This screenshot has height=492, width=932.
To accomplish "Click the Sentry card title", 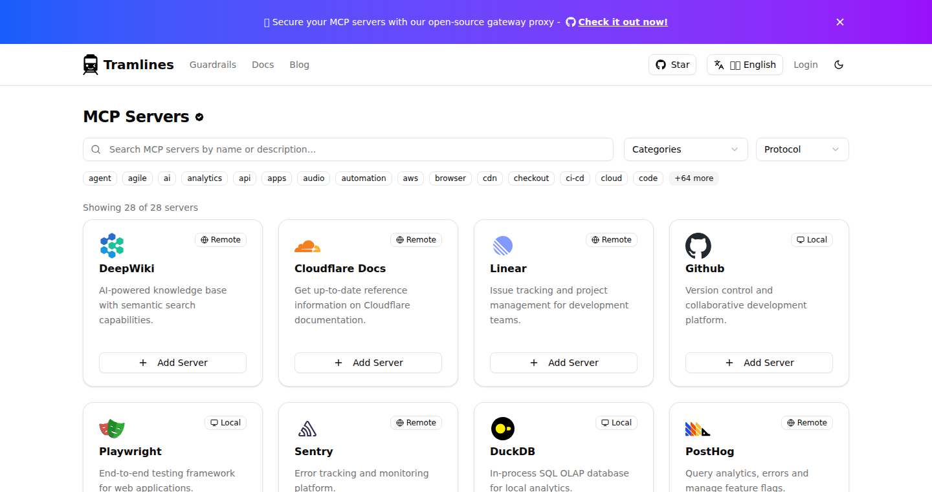I will coord(314,451).
